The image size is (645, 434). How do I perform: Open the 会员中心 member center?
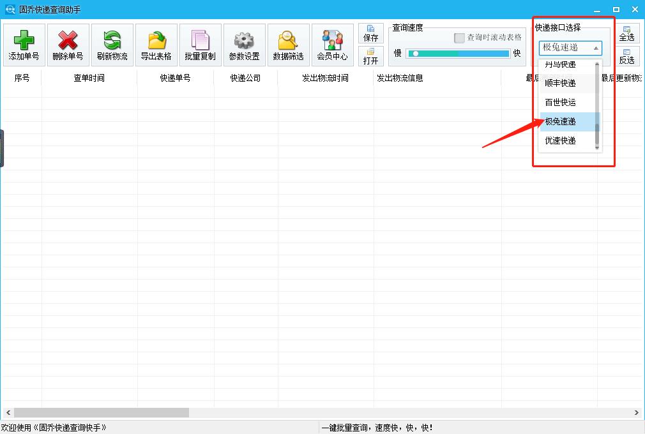(x=332, y=44)
